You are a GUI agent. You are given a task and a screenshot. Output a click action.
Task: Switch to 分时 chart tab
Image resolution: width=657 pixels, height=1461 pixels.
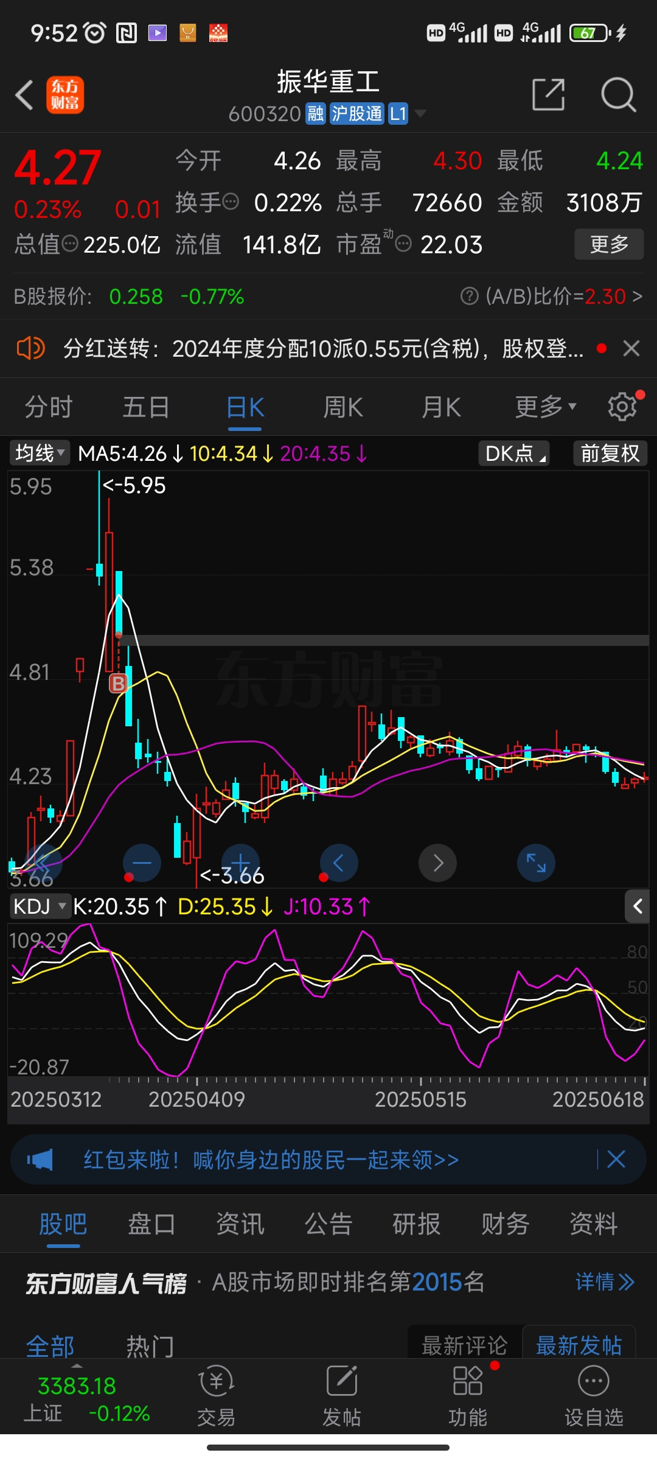[x=49, y=407]
